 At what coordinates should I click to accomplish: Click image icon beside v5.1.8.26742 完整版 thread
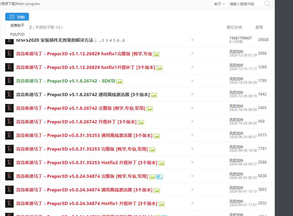tap(149, 109)
